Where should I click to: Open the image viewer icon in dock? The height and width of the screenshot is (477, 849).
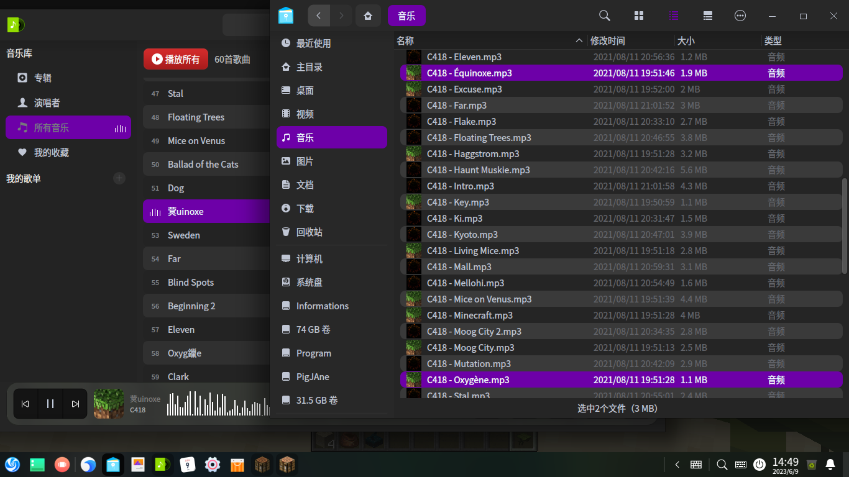point(138,465)
